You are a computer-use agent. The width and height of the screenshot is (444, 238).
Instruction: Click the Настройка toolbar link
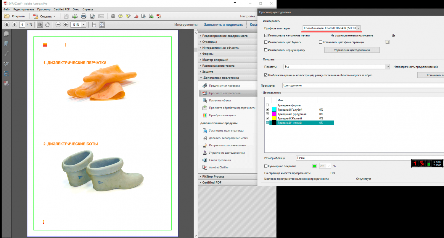click(x=247, y=16)
